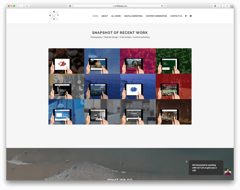240x190 pixels.
Task: Click the magnifier zoom icon on harbor tile
Action: (x=102, y=86)
